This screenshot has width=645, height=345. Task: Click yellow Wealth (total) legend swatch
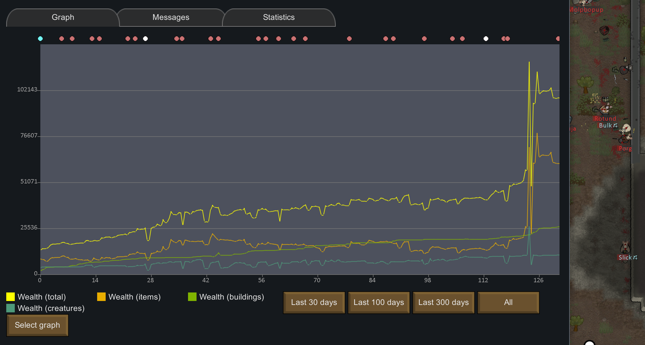pos(11,297)
